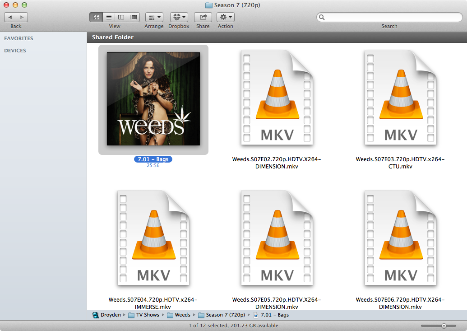
Task: Select the S07E05 MKV file icon
Action: [277, 238]
